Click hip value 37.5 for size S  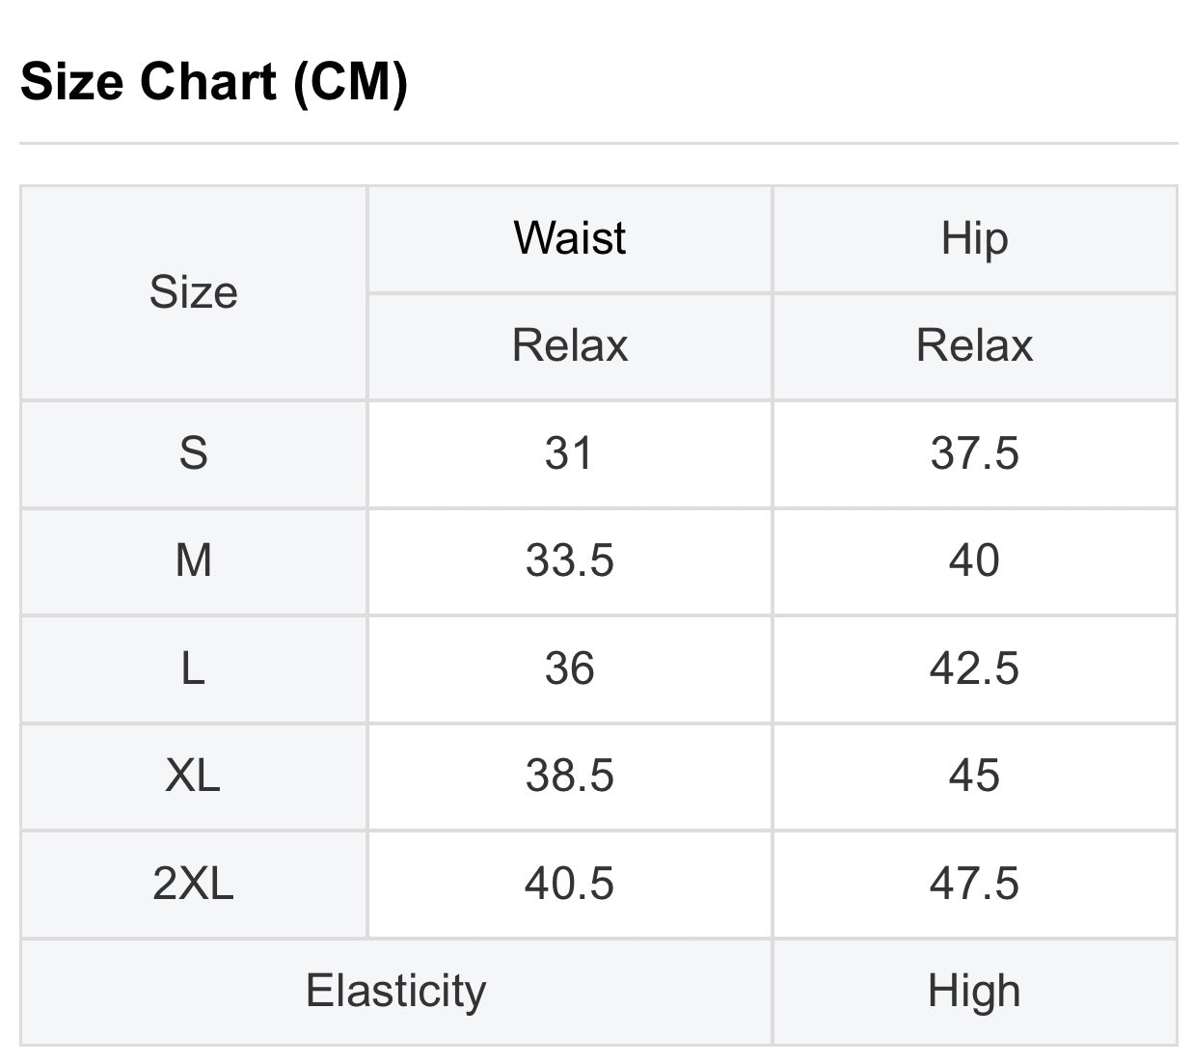(974, 453)
